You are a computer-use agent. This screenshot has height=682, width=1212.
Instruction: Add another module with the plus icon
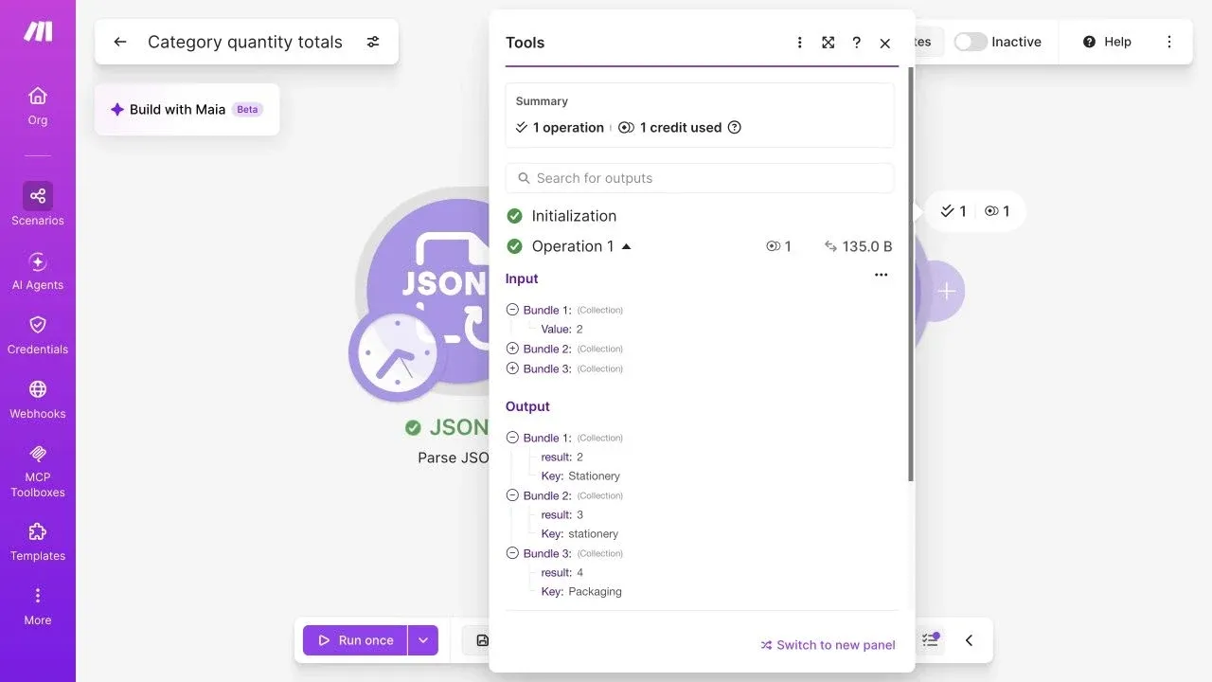[x=946, y=292]
